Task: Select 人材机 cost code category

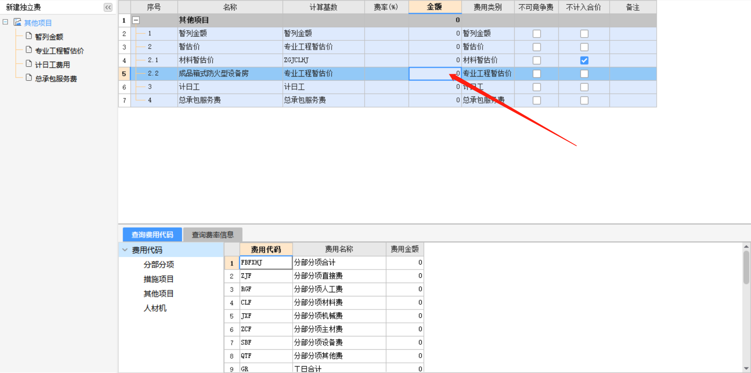Action: (x=155, y=308)
